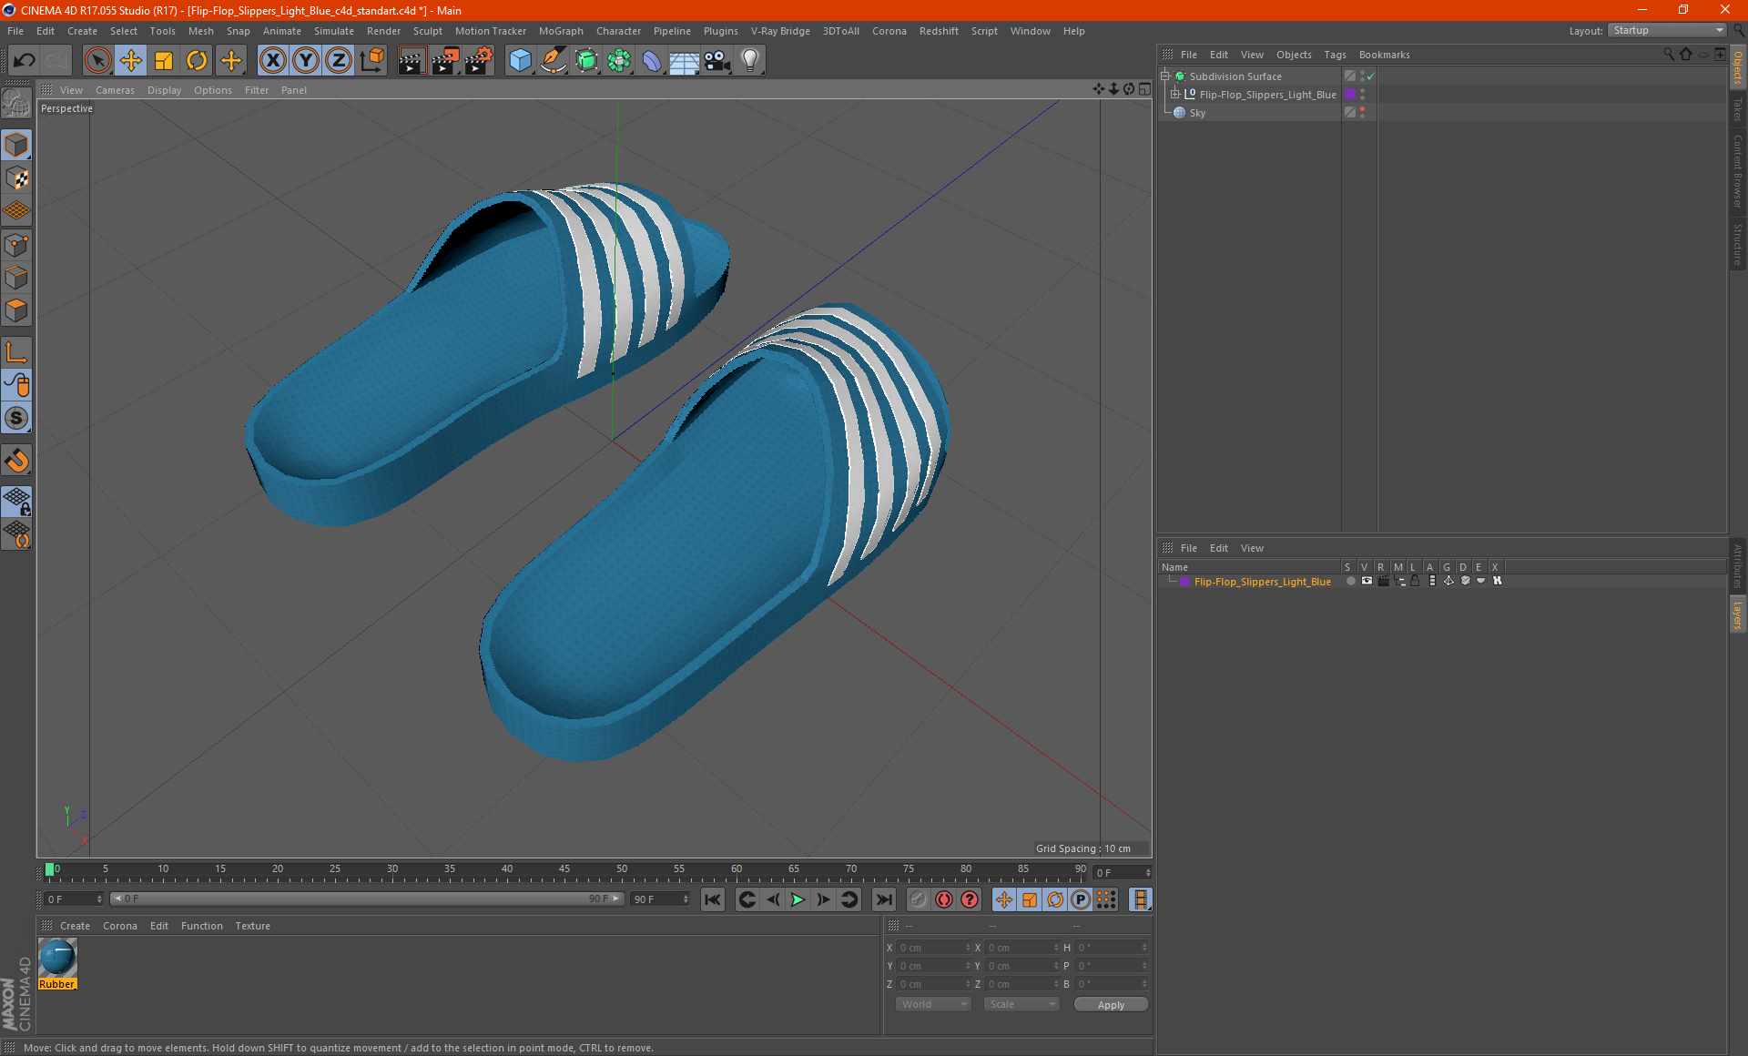Switch to Points mode
The height and width of the screenshot is (1056, 1748).
pyautogui.click(x=16, y=245)
